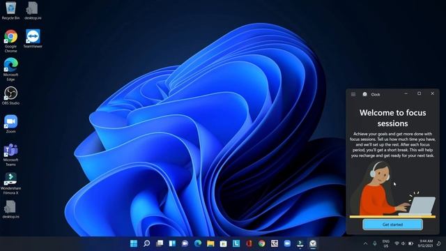Switch ENG US input language indicator
446x251 pixels.
click(x=386, y=243)
